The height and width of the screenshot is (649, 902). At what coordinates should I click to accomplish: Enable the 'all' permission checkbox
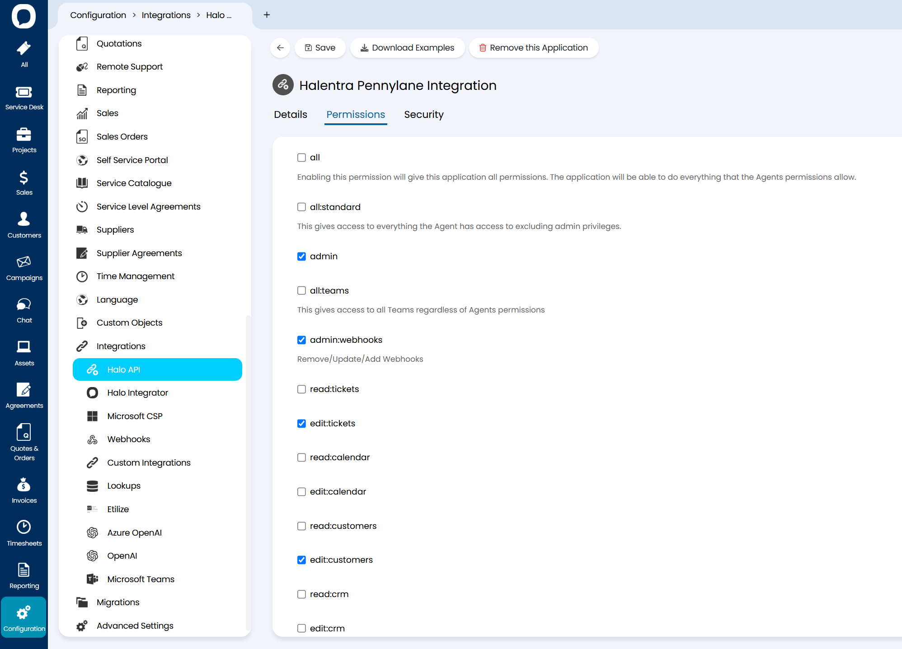[301, 158]
